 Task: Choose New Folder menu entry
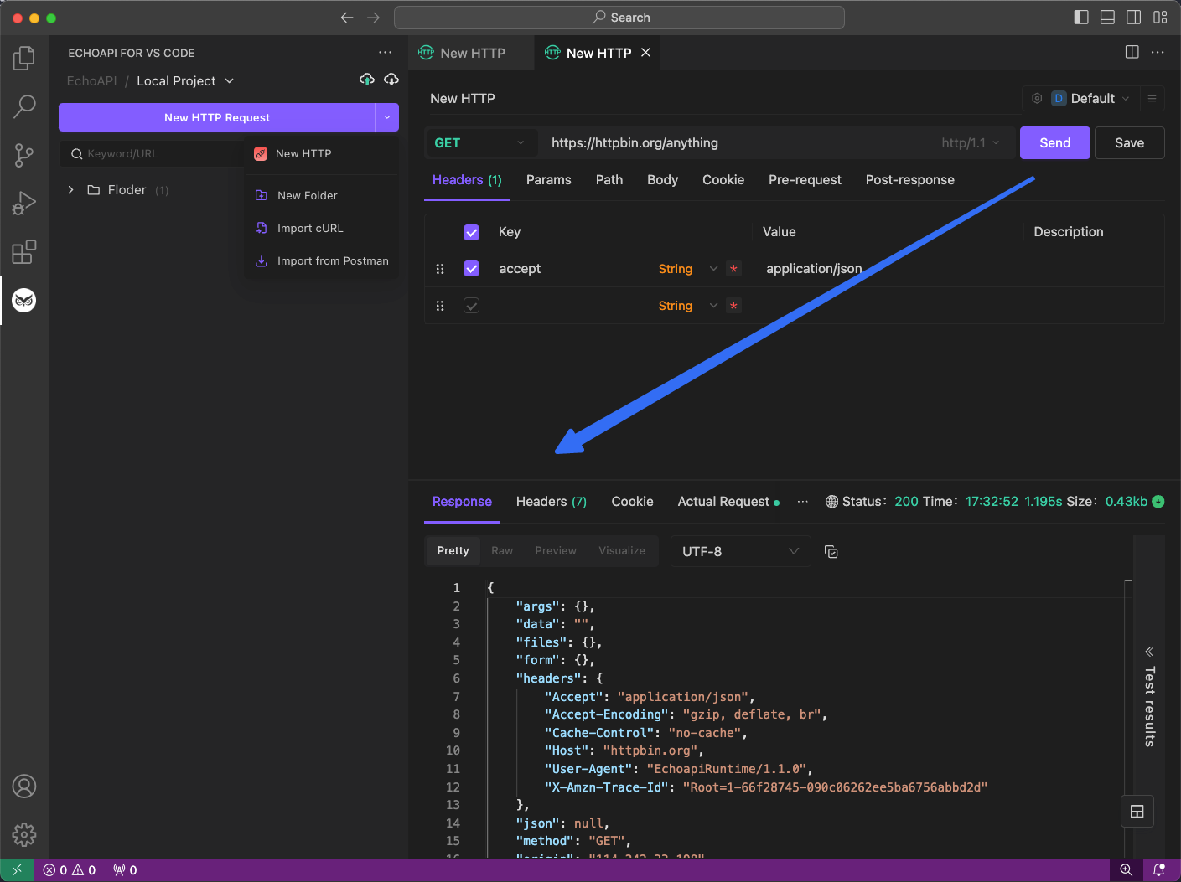(321, 195)
